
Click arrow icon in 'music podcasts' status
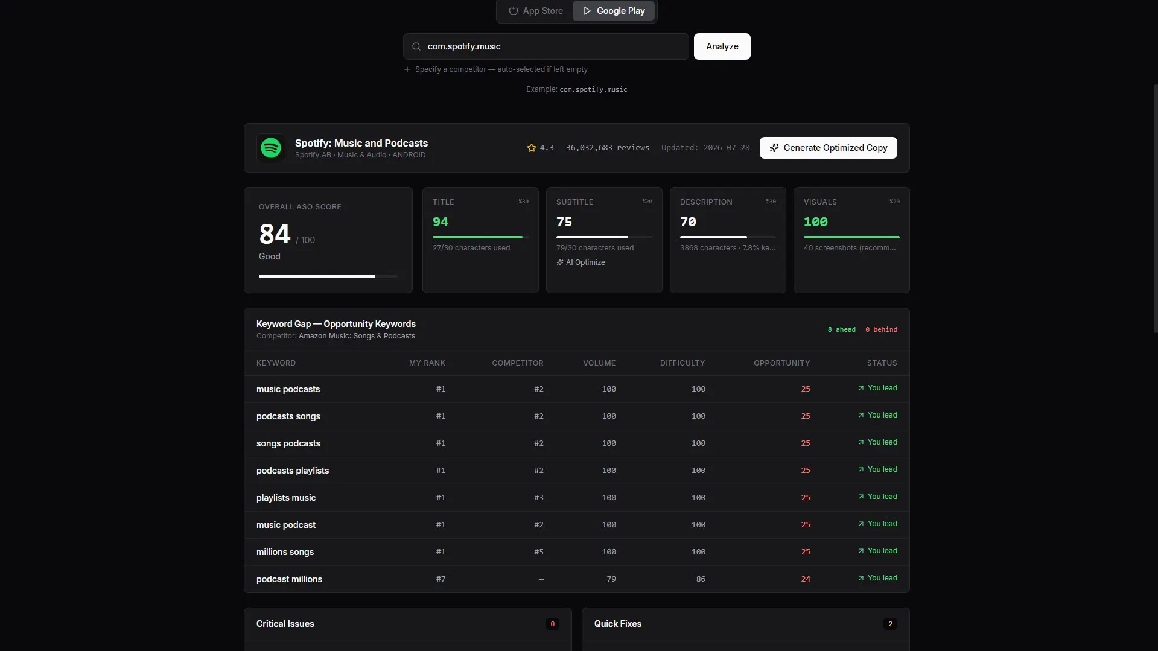click(x=861, y=388)
